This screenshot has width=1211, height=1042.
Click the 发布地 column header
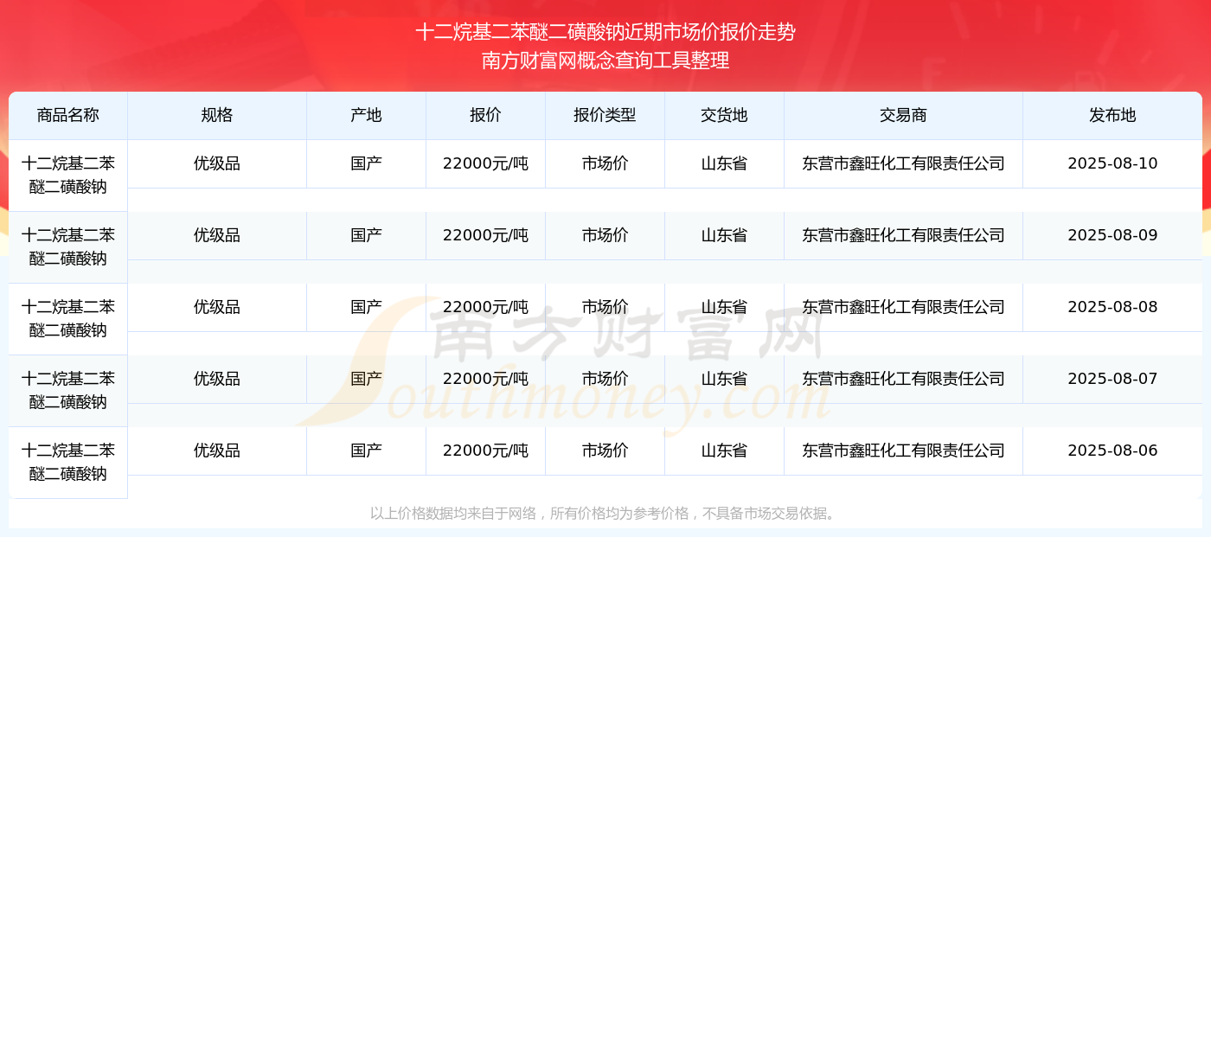click(x=1112, y=115)
